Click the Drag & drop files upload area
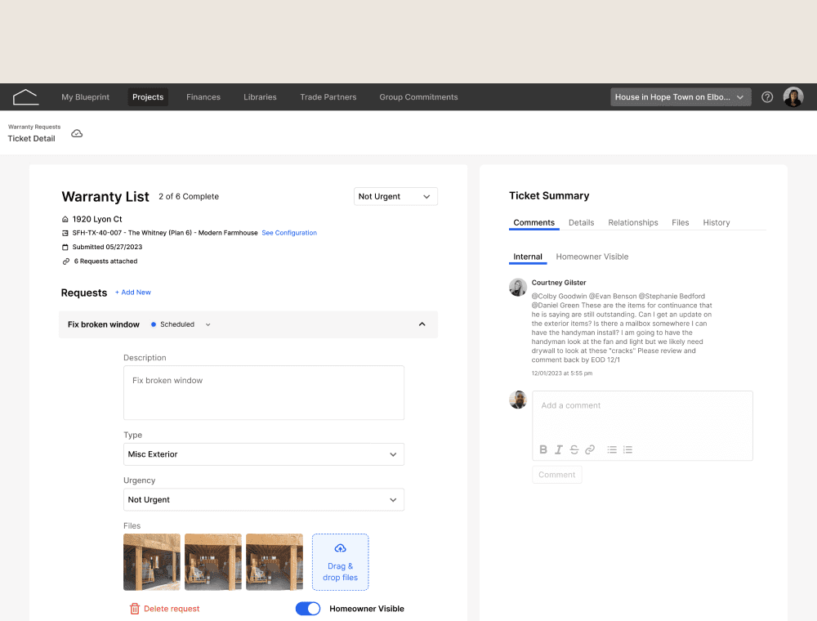 pos(340,562)
